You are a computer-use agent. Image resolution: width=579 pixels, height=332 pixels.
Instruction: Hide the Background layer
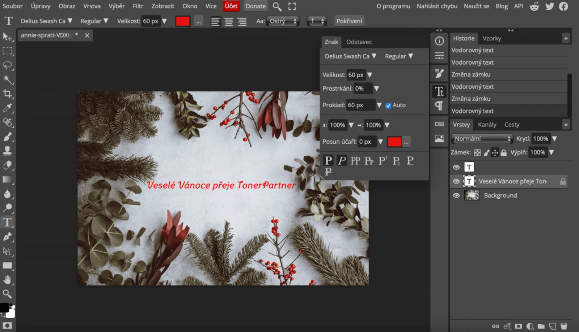(456, 195)
